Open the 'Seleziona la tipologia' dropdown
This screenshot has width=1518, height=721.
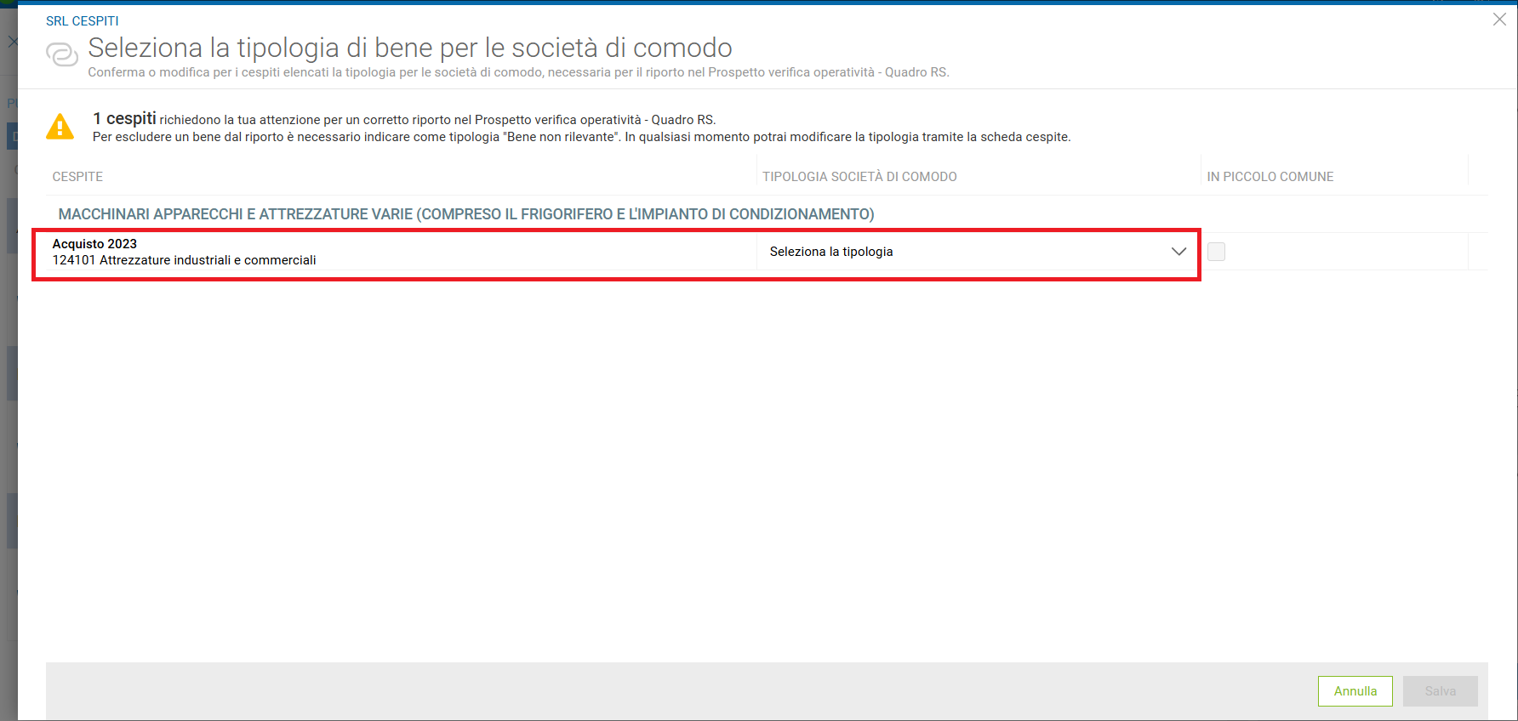point(978,252)
